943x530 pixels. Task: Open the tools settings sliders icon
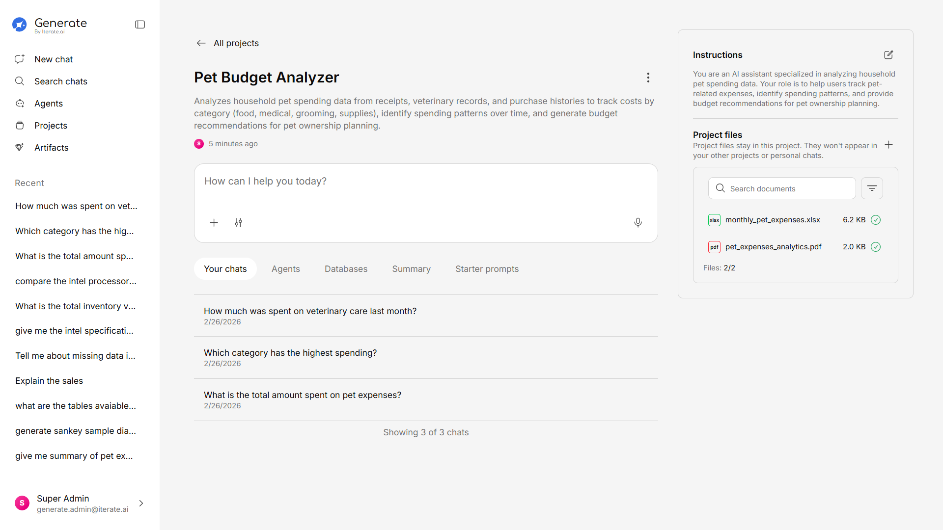238,223
